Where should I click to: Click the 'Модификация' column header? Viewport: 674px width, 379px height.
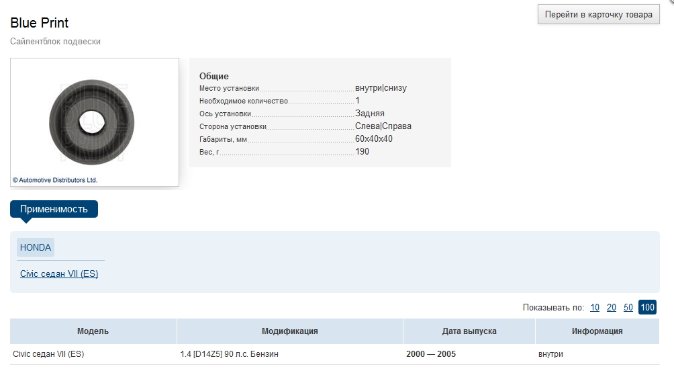point(290,331)
